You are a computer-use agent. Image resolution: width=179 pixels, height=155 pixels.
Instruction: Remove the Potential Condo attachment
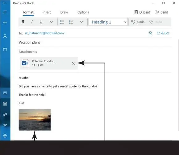coord(73,63)
